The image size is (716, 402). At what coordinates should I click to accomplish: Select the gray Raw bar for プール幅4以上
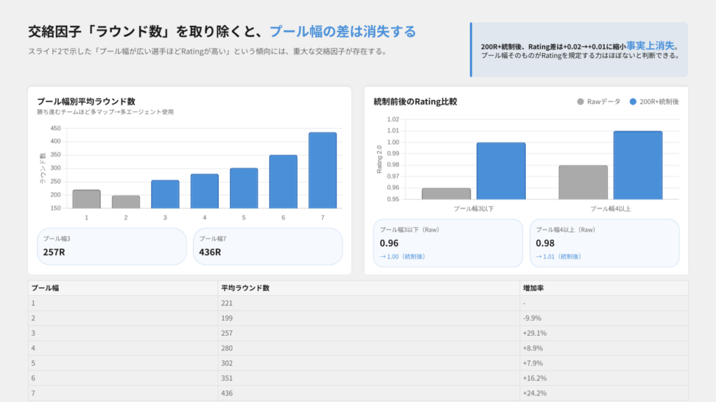coord(583,182)
